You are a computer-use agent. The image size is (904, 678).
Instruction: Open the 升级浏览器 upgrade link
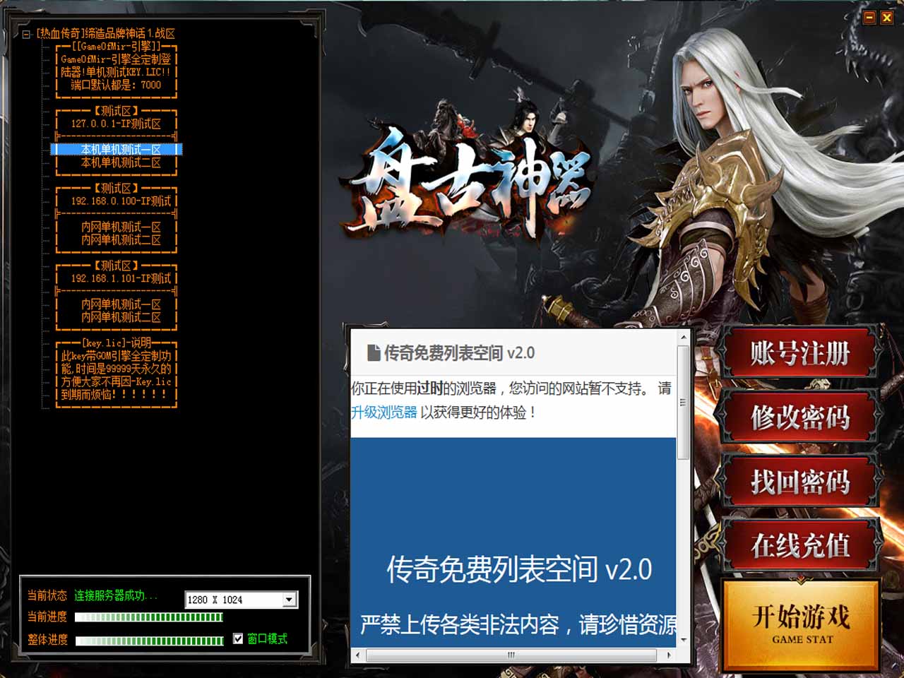(384, 412)
